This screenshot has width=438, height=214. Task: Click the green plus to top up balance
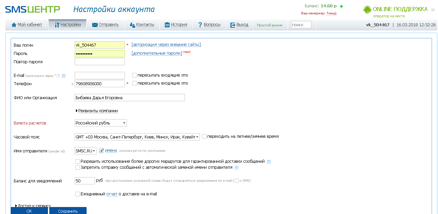[x=341, y=6]
